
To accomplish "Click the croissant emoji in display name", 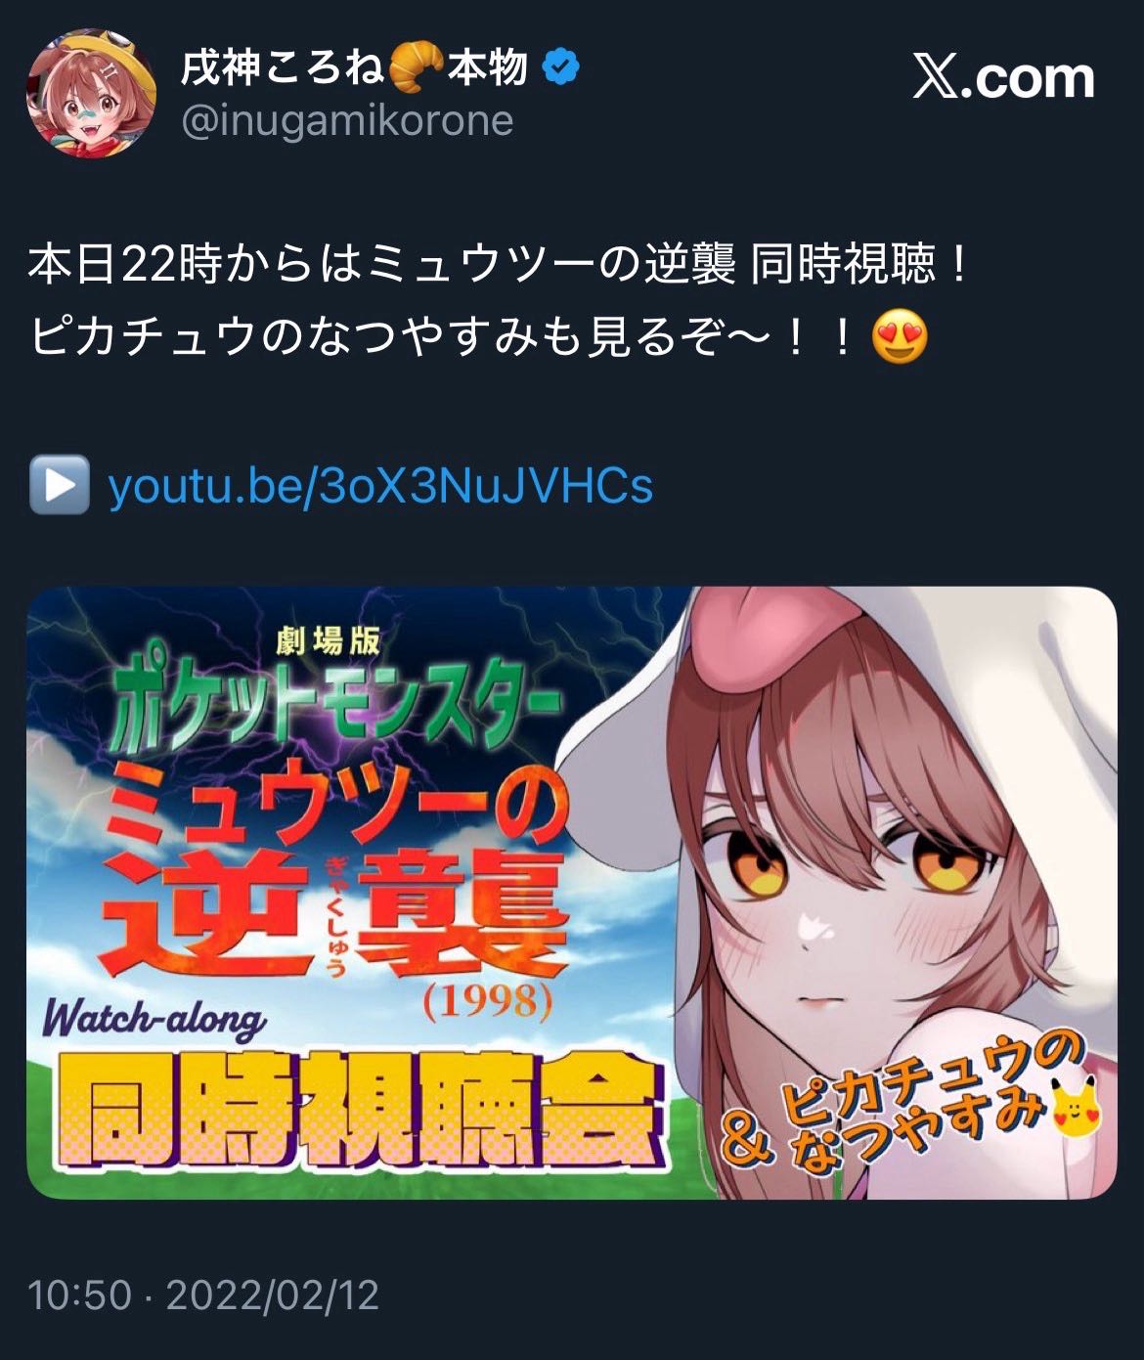I will pyautogui.click(x=418, y=68).
